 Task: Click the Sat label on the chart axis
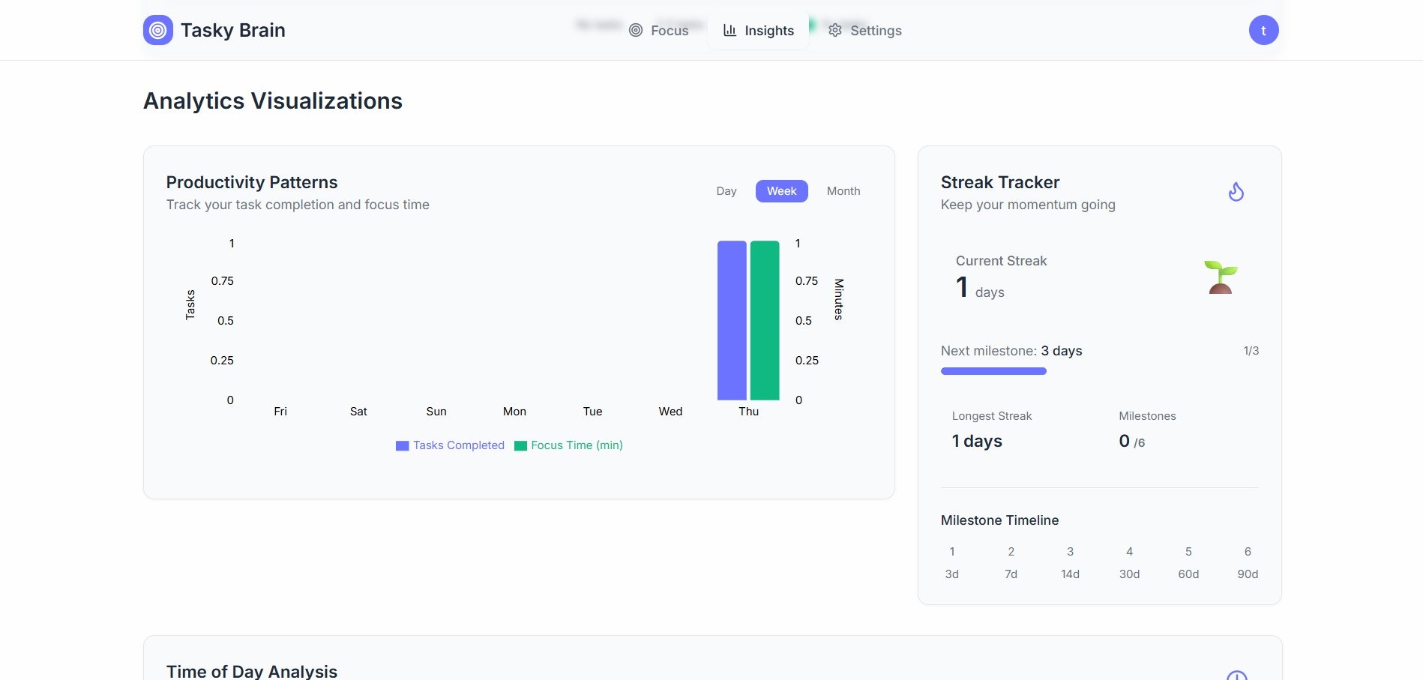pyautogui.click(x=358, y=412)
